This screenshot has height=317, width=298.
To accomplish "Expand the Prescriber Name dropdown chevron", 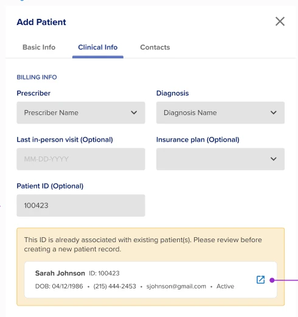I will coord(134,113).
